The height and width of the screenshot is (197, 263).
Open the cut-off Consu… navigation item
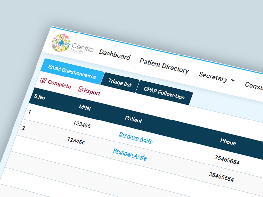point(254,86)
